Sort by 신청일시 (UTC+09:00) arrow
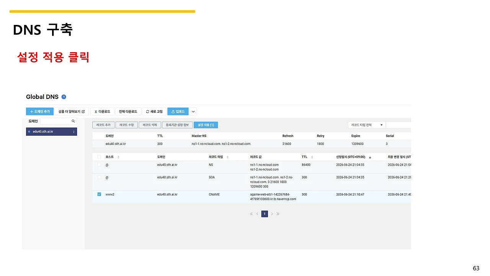Screen dimensions: 490x276 pos(370,157)
